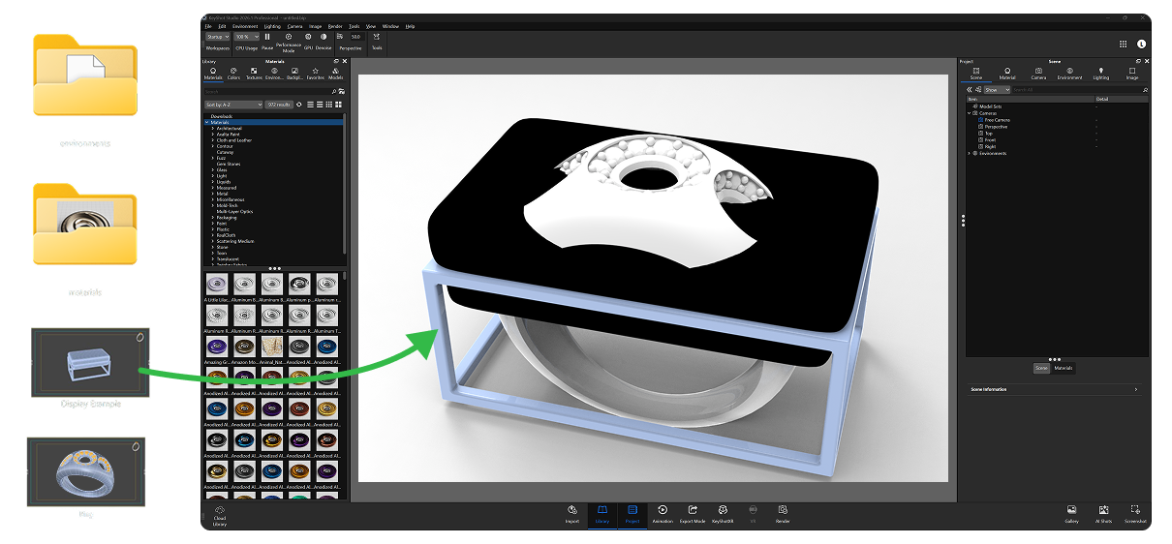Switch to the lower Materials tab
1172x544 pixels.
1064,368
